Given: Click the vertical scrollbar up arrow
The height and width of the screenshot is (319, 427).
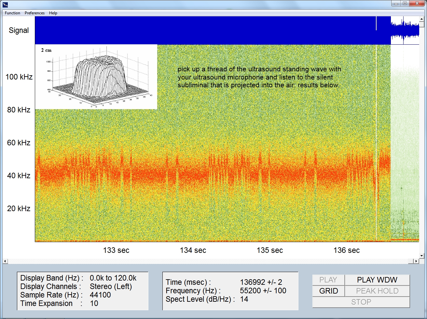Looking at the screenshot, I should (422, 19).
